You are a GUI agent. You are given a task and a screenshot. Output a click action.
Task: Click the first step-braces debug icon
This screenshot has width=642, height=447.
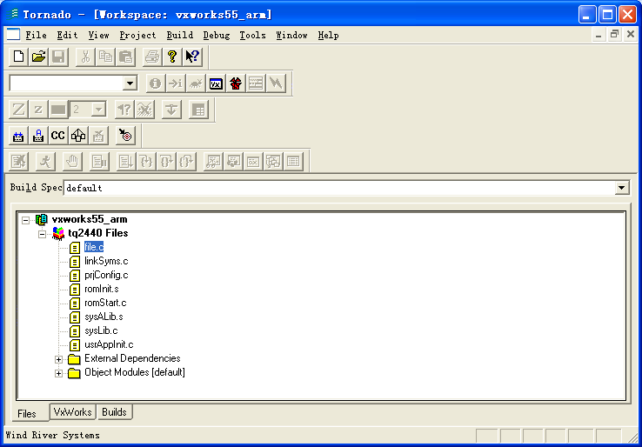pyautogui.click(x=146, y=162)
